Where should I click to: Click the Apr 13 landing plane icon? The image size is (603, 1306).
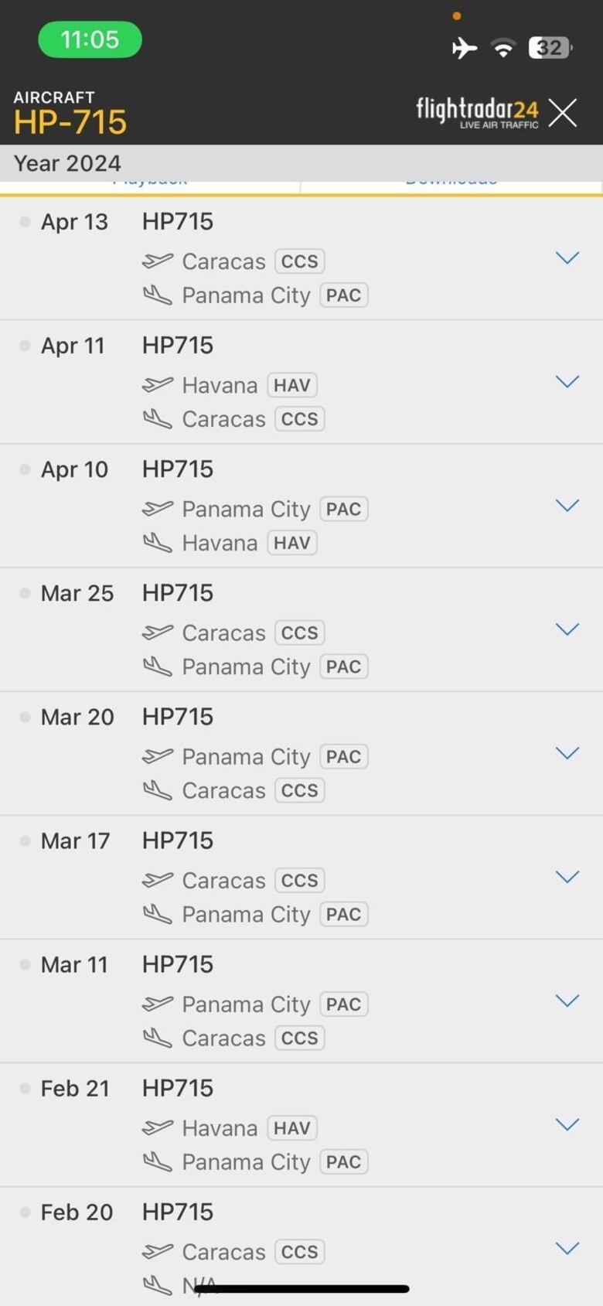coord(158,295)
